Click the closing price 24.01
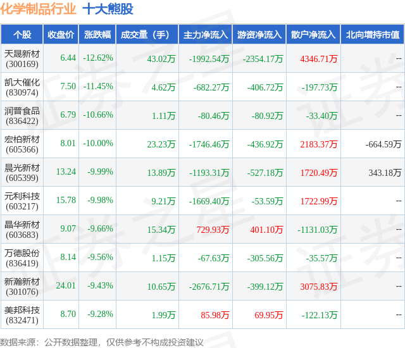This screenshot has height=348, width=405. pyautogui.click(x=66, y=285)
